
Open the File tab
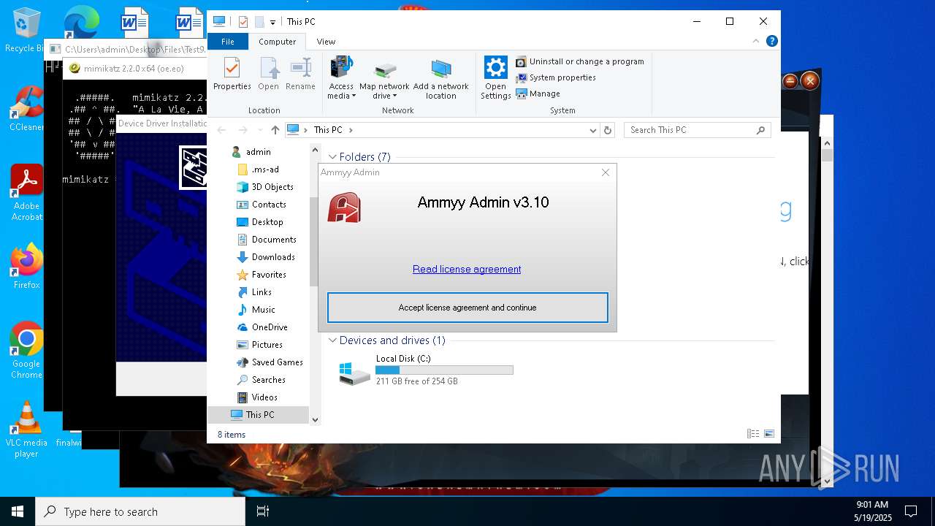click(x=228, y=42)
